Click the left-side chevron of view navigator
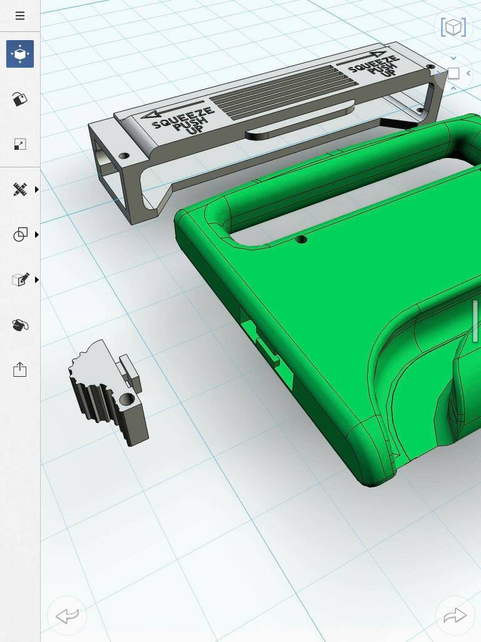Image resolution: width=481 pixels, height=642 pixels. 438,73
